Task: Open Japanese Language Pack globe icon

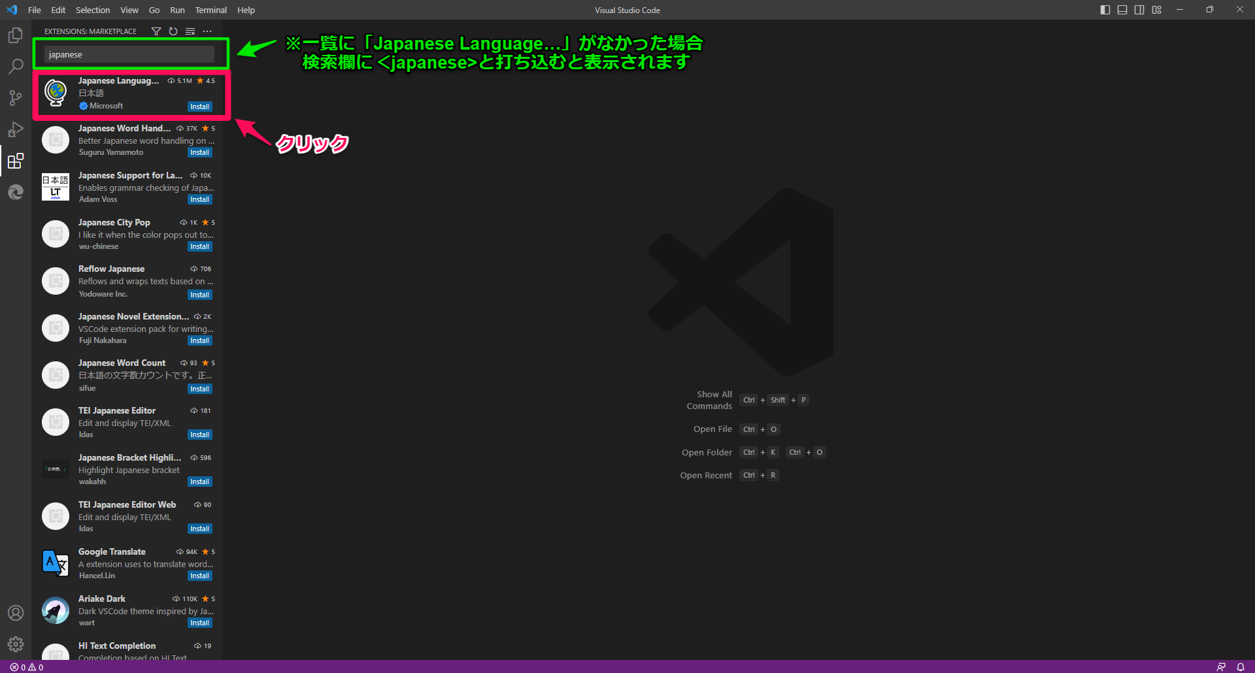Action: (56, 93)
